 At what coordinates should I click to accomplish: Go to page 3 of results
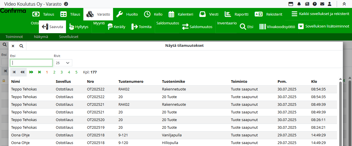(62, 72)
